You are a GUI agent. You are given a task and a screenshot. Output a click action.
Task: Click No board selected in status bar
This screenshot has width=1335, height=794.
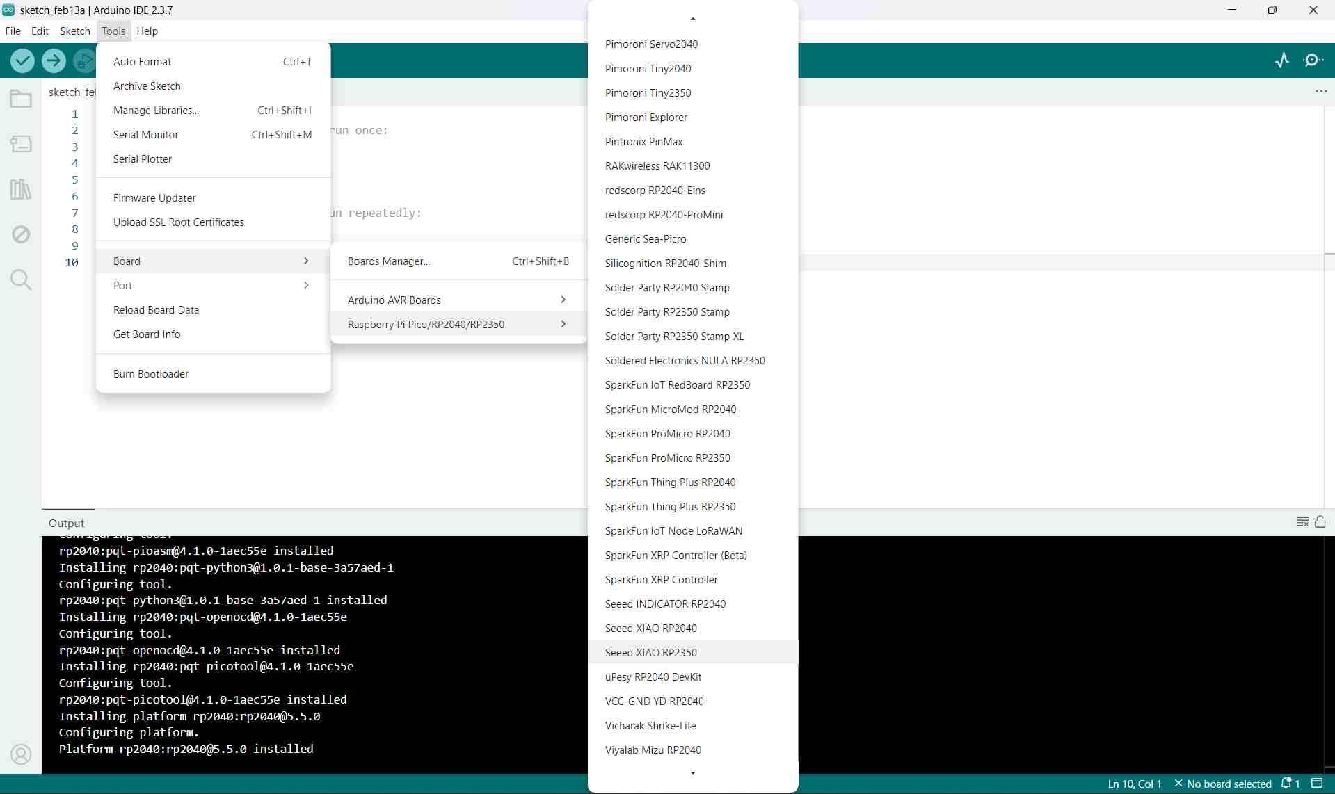pyautogui.click(x=1223, y=784)
